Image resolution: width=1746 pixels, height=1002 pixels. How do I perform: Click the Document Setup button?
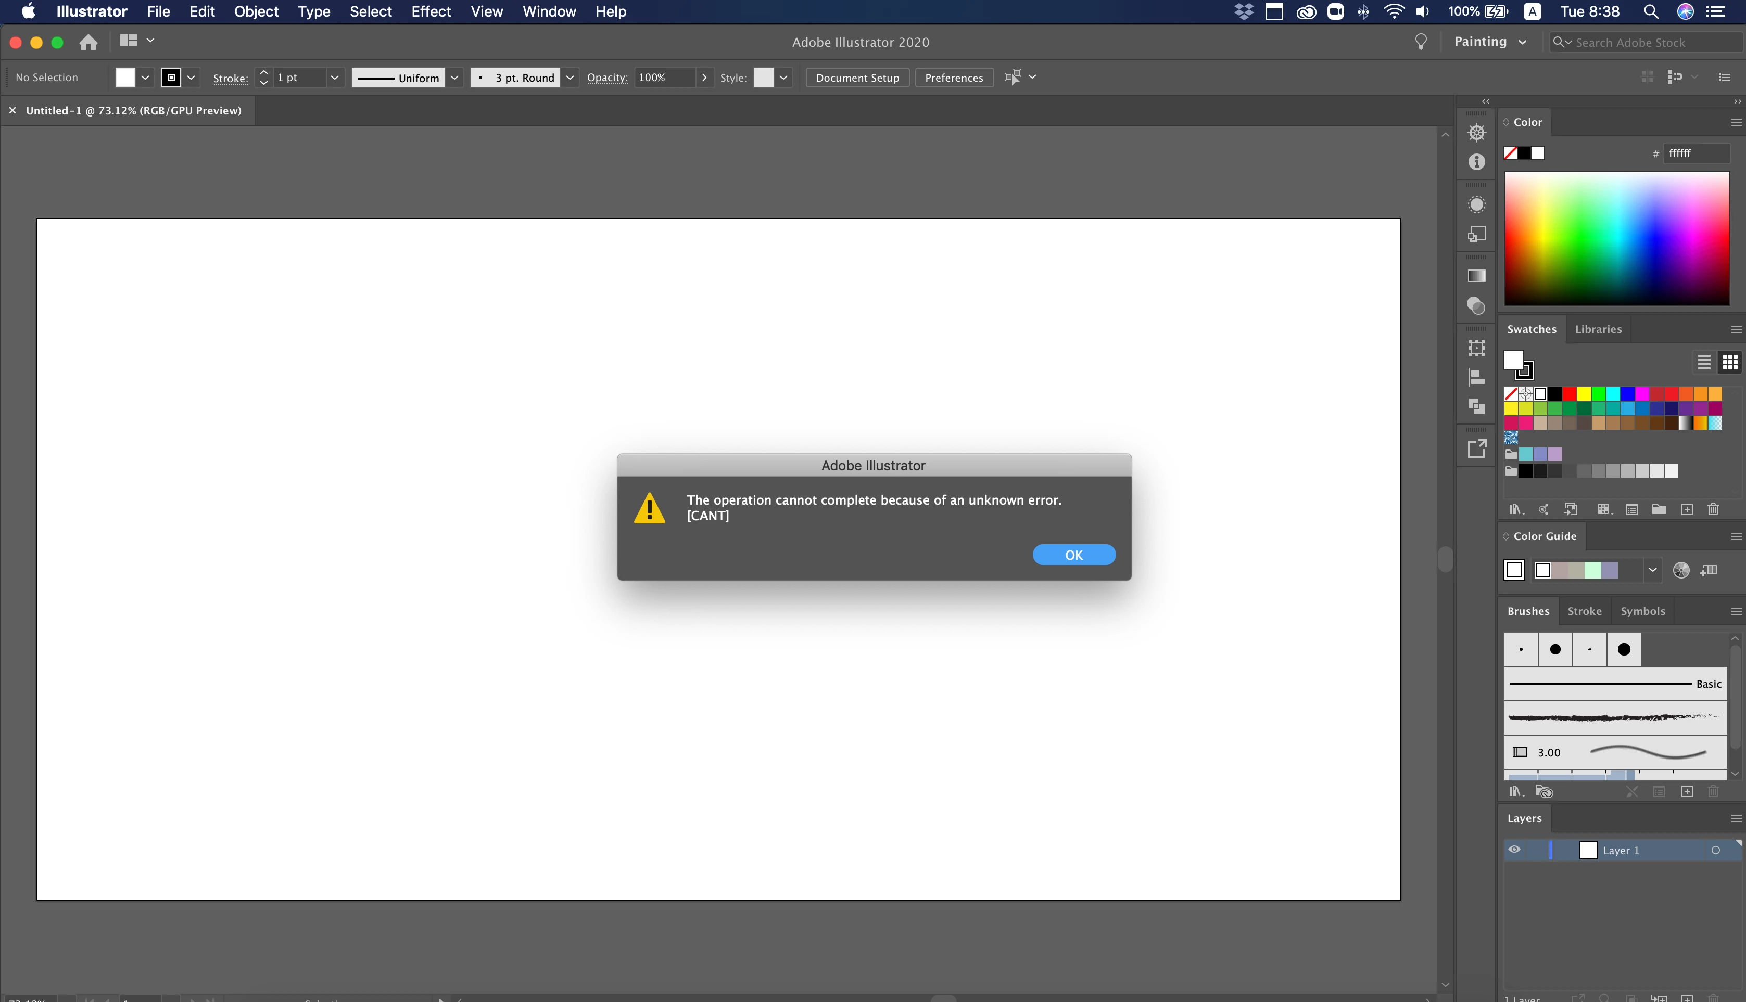pos(857,78)
